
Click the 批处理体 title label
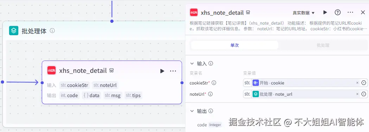34,31
